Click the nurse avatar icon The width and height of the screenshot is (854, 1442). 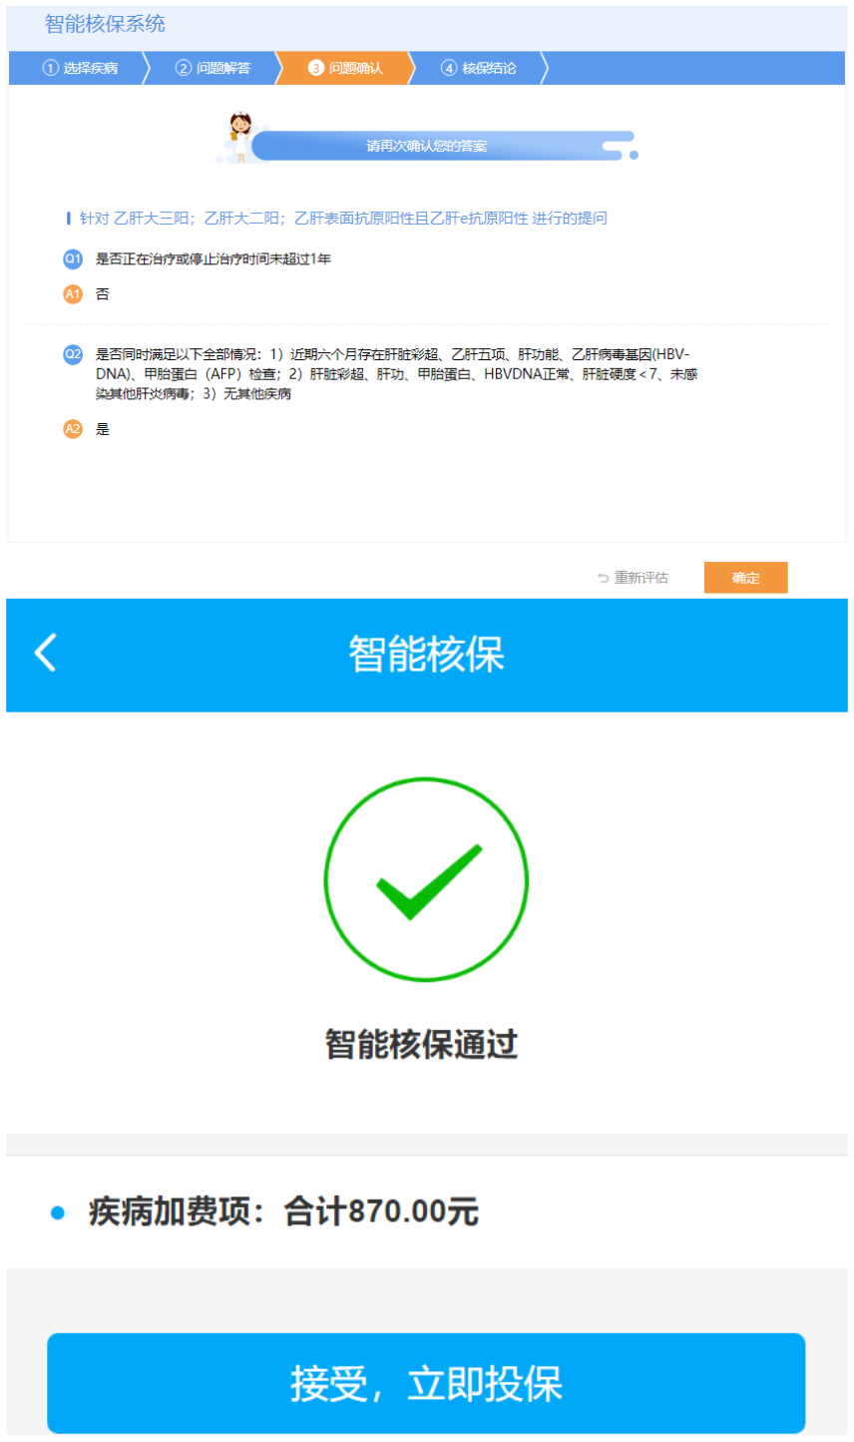[239, 137]
